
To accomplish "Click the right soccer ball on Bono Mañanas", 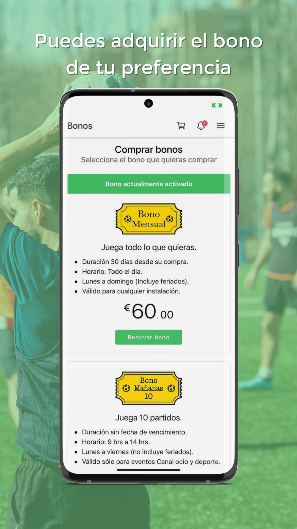I will click(x=171, y=388).
